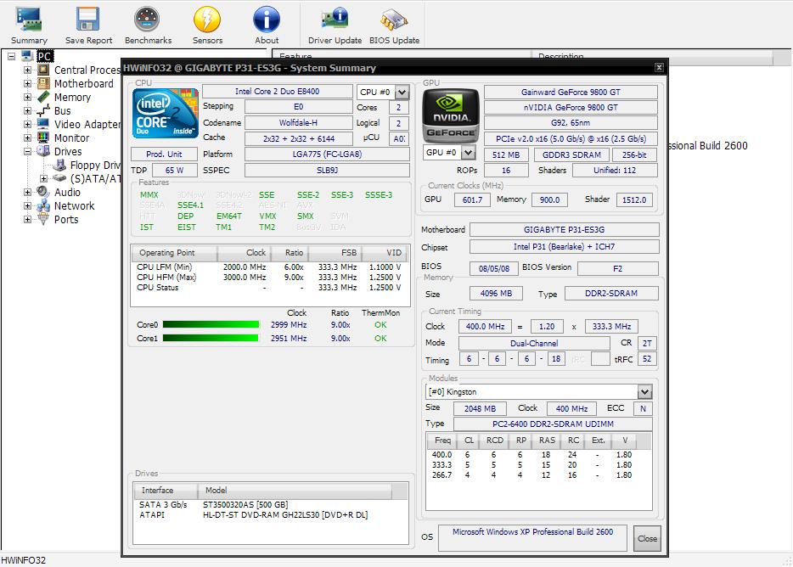The height and width of the screenshot is (567, 793).
Task: Open the Sensors lightning icon
Action: point(207,20)
